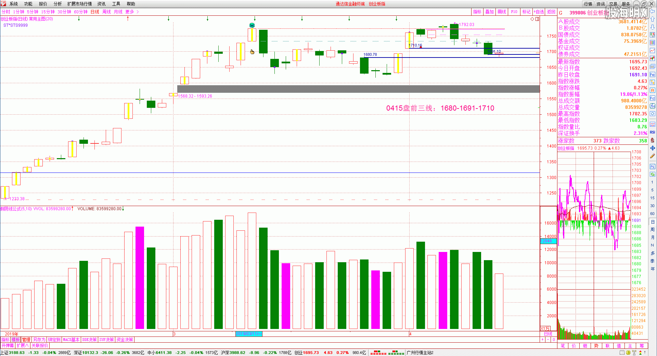
Task: Open the 分析 menu
Action: 58,4
